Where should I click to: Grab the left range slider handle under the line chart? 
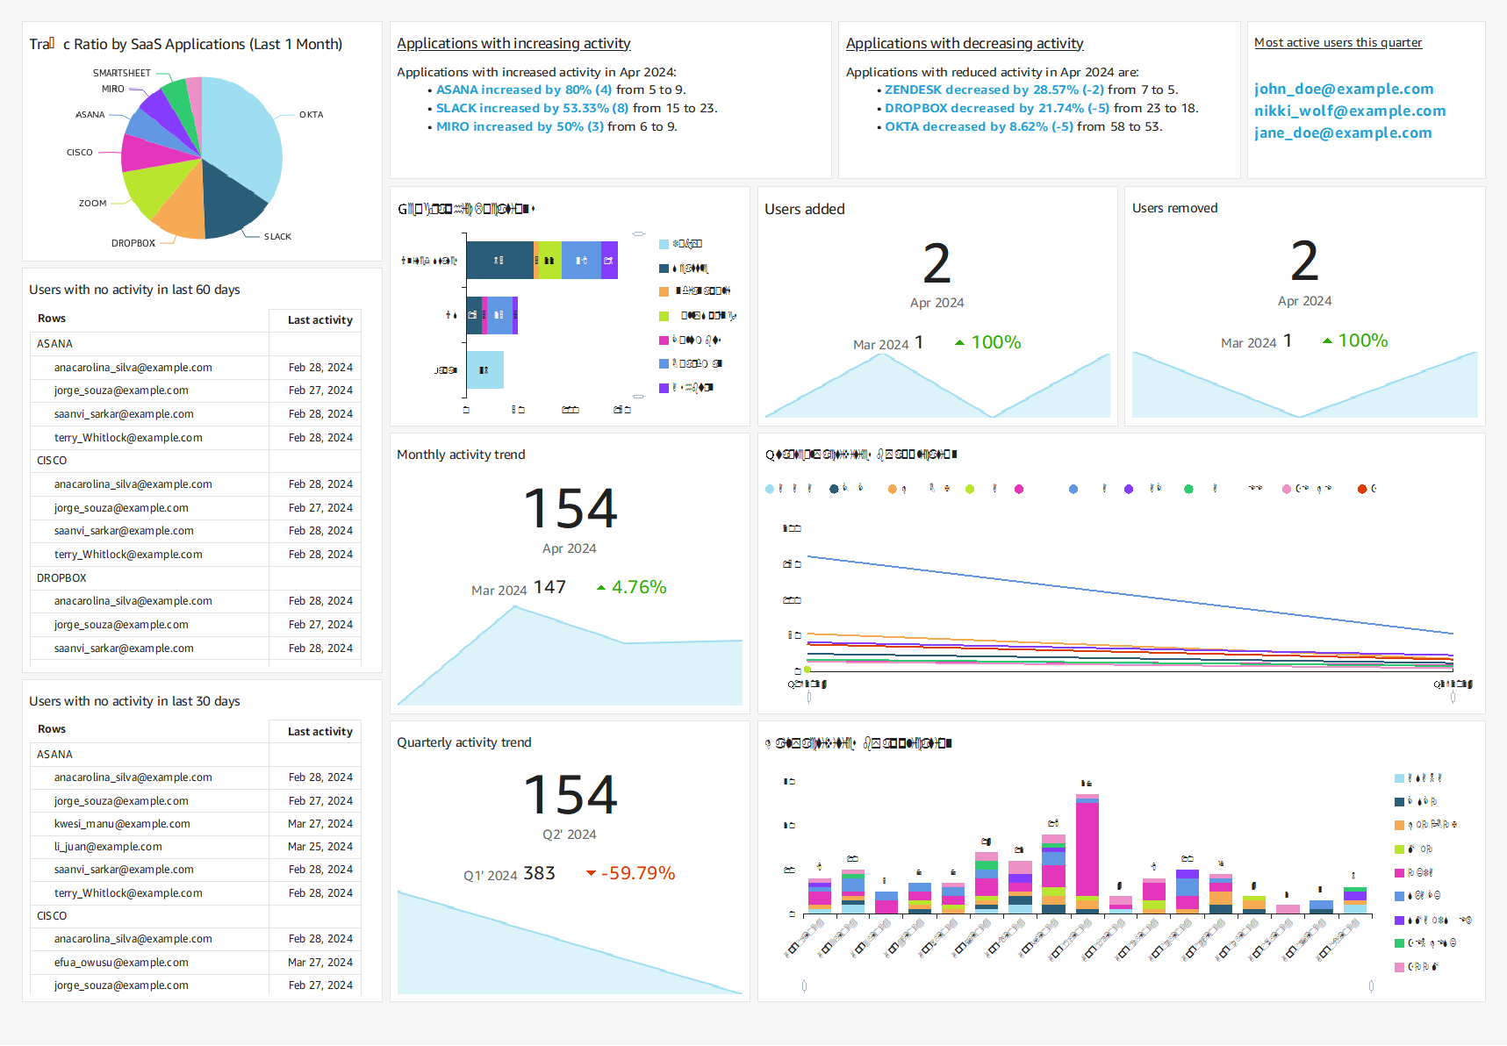(809, 698)
